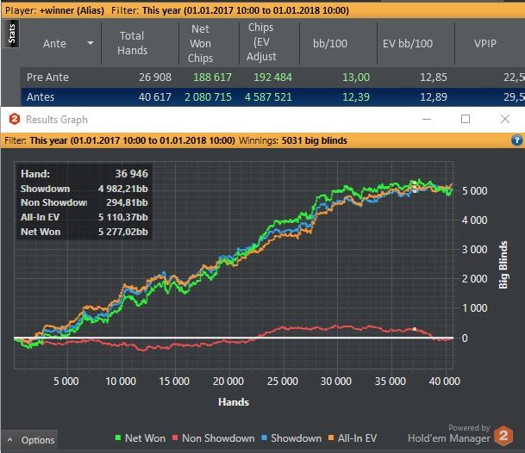The height and width of the screenshot is (453, 525).
Task: Click the EV bb/100 column header
Action: point(407,44)
